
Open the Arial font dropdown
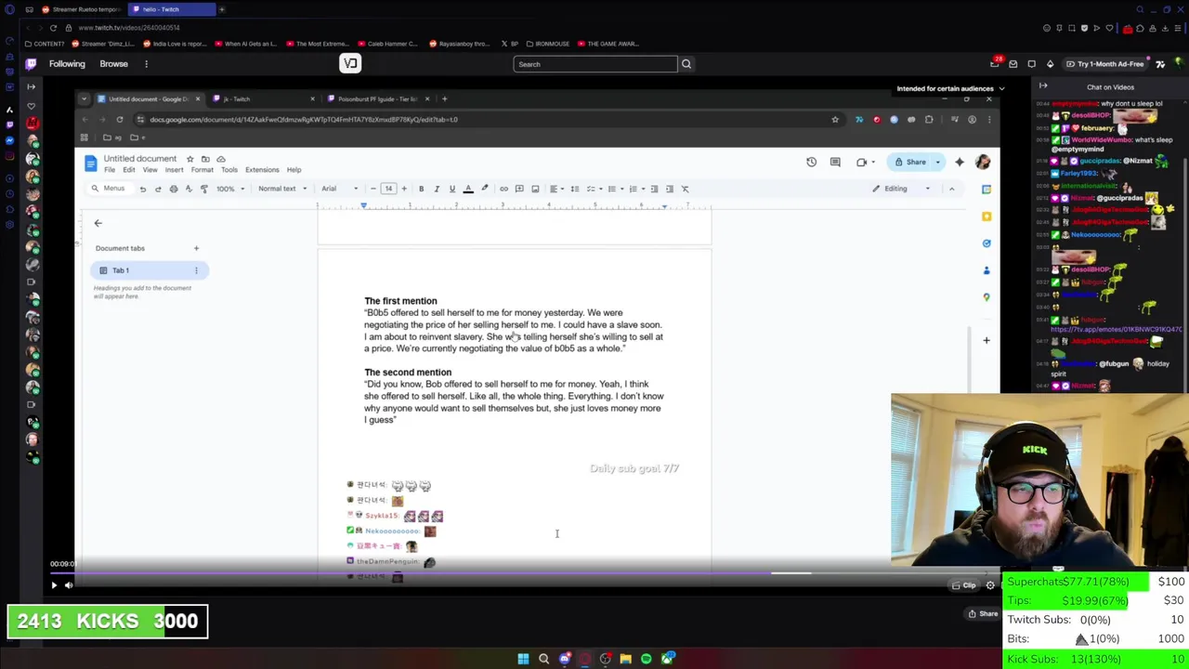click(x=339, y=189)
